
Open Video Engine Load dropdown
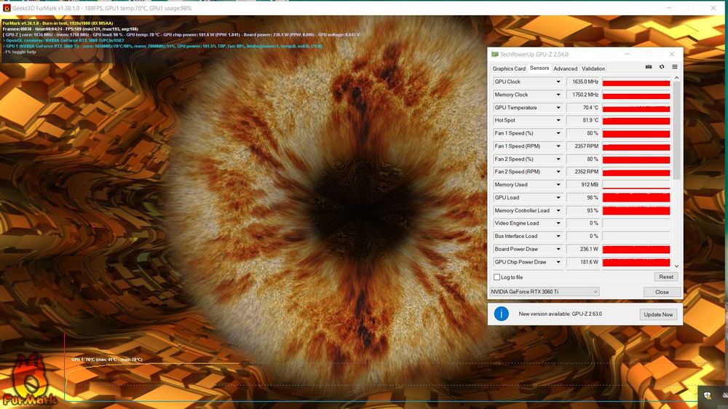pyautogui.click(x=558, y=223)
